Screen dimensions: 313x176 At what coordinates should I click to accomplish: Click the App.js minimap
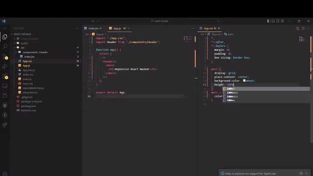point(188,38)
